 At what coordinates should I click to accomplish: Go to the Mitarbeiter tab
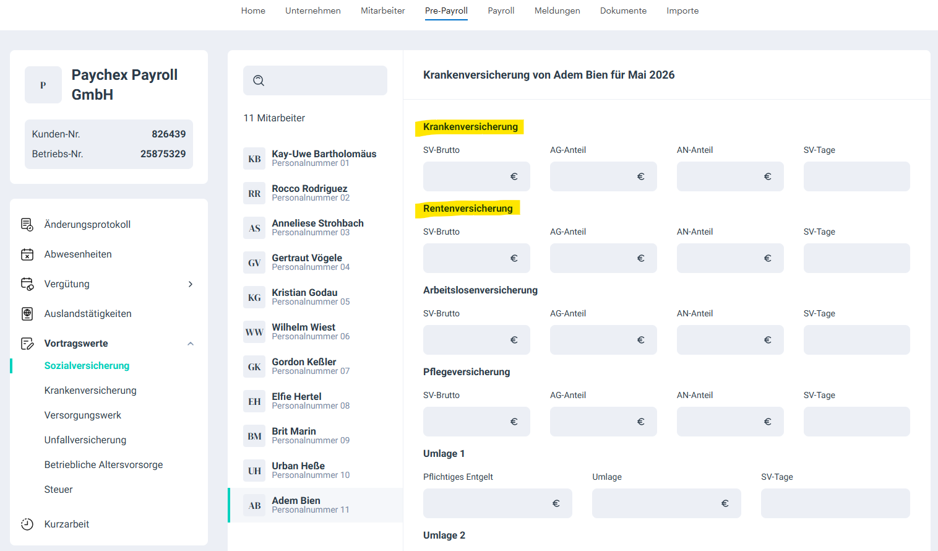(x=383, y=11)
